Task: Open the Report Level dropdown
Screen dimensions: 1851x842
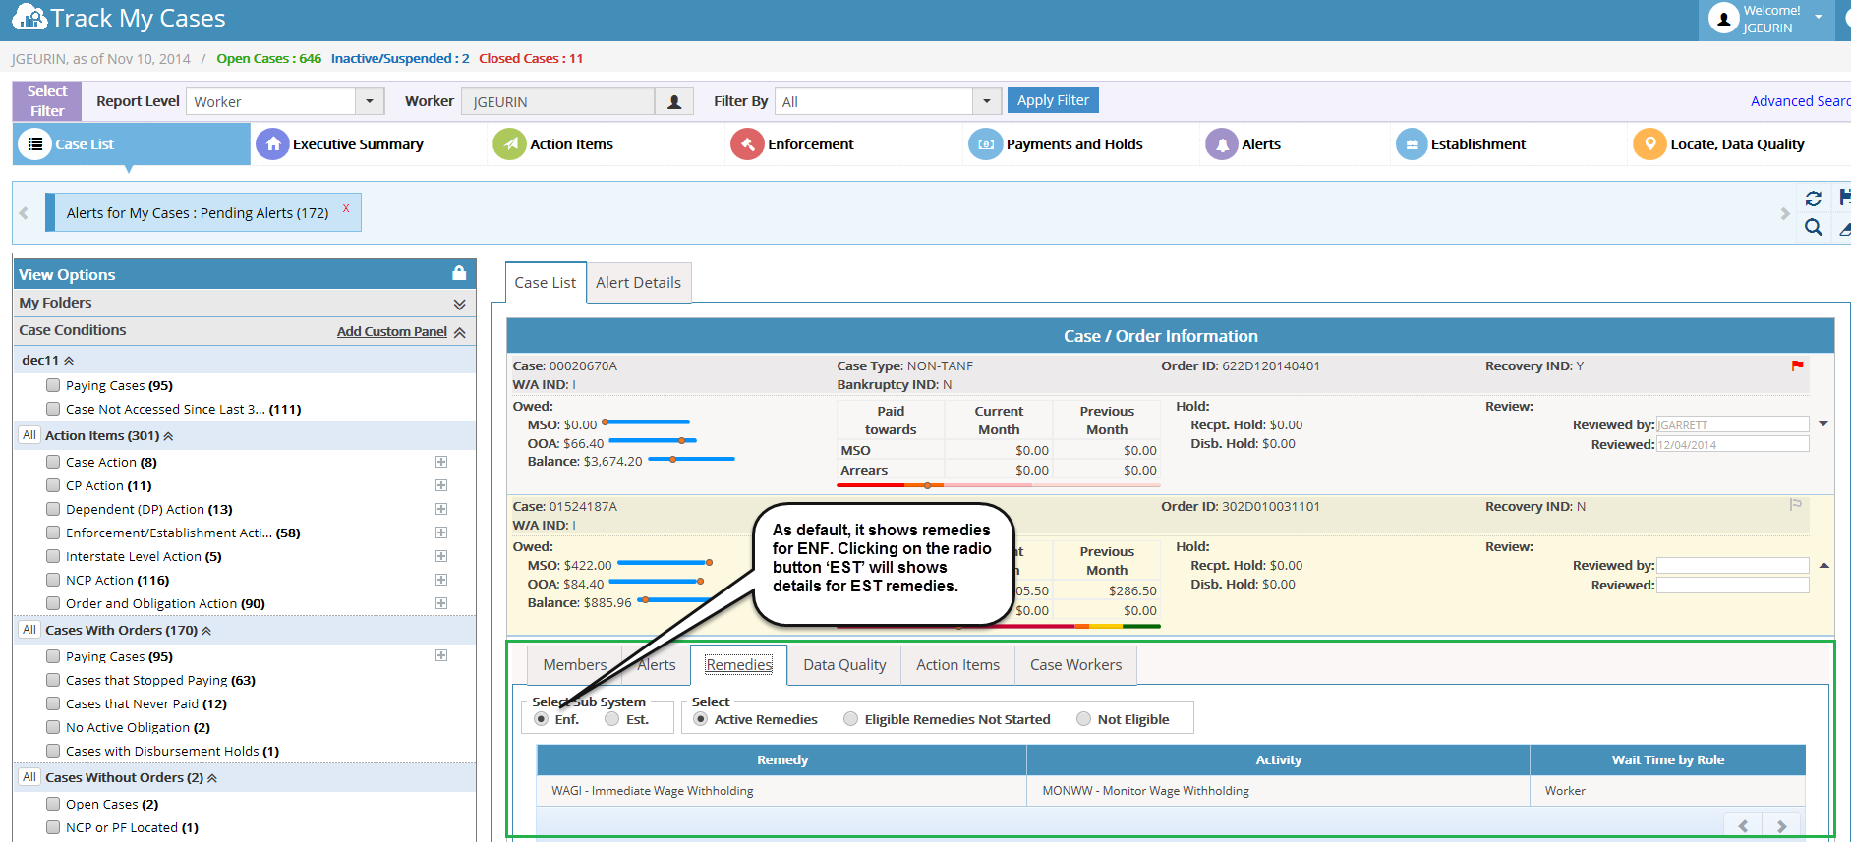Action: pos(370,101)
